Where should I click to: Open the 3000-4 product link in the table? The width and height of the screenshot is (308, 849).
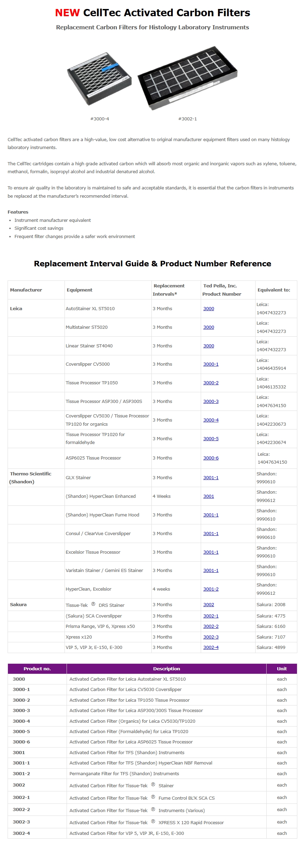click(211, 420)
